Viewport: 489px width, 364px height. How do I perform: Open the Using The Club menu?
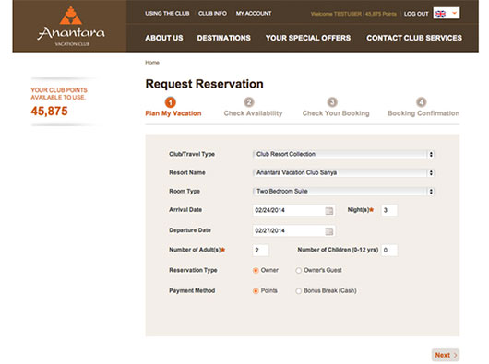(167, 14)
